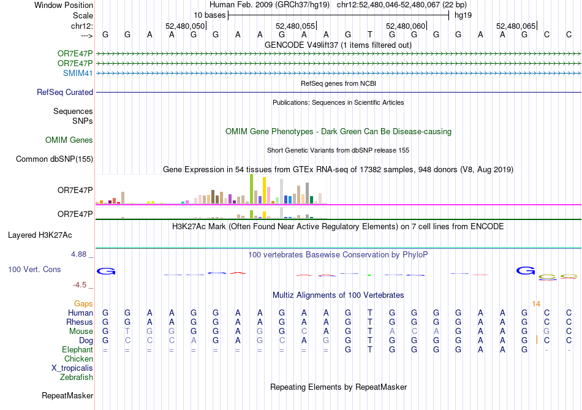Click the magenta line under the larger GTEx chart

pos(338,205)
